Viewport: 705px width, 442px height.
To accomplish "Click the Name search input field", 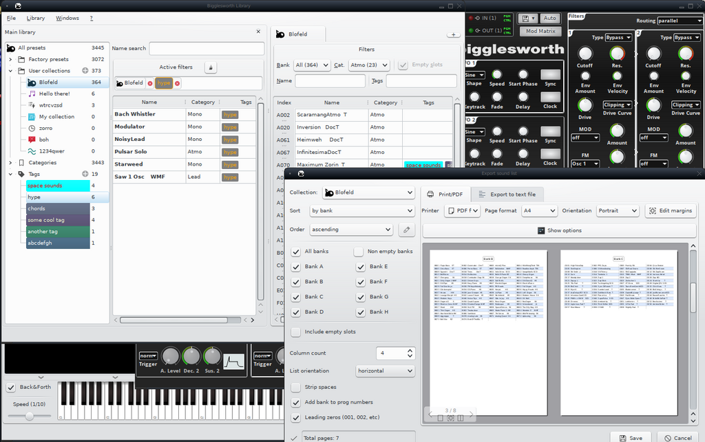I will [207, 49].
